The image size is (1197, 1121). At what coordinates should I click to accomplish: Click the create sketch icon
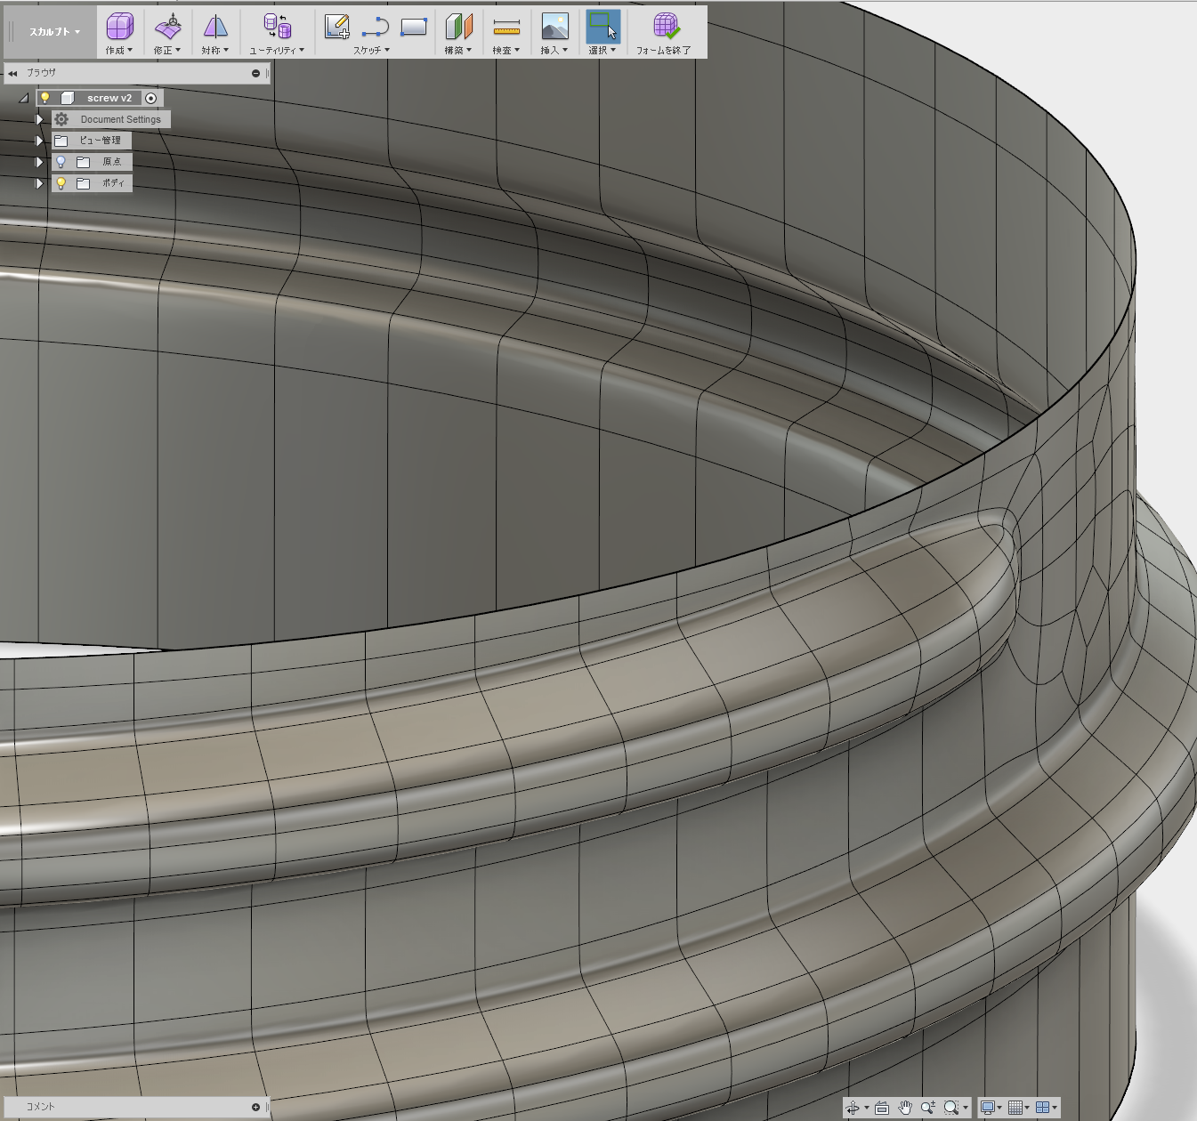(x=336, y=28)
